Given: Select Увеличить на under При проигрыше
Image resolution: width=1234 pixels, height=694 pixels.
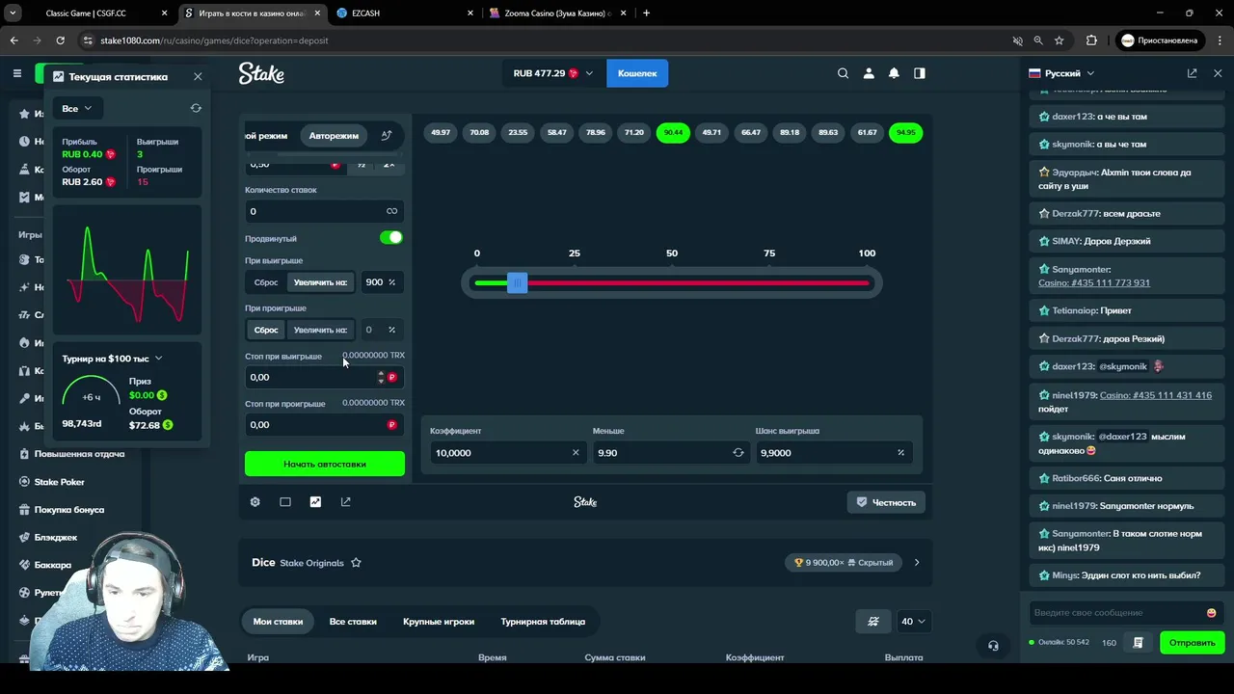Looking at the screenshot, I should 320,330.
